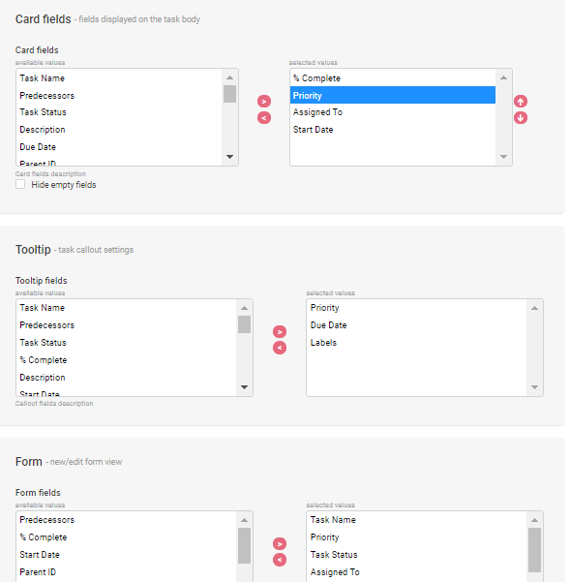This screenshot has width=570, height=582.
Task: Move Priority up in Card fields selection
Action: coord(521,102)
